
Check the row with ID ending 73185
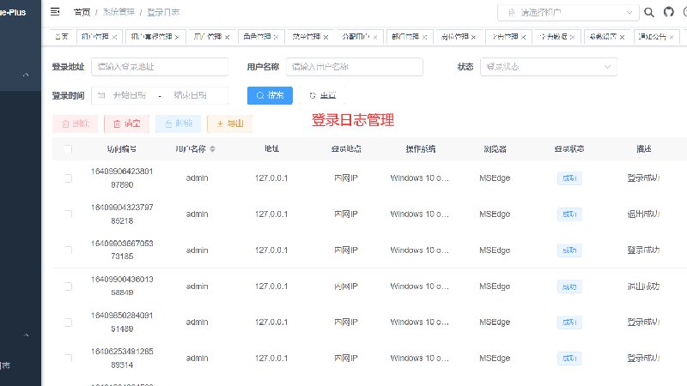tap(68, 250)
